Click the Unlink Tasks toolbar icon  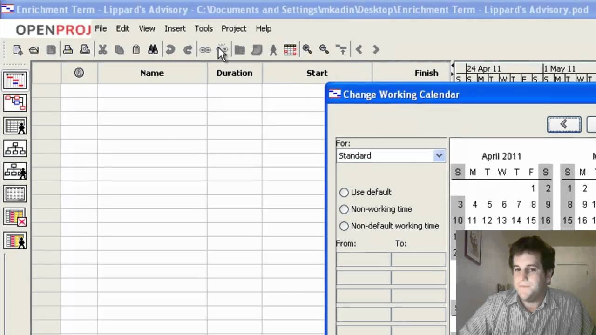point(222,50)
